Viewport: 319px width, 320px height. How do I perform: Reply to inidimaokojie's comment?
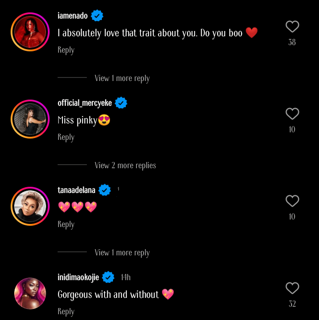coord(66,312)
